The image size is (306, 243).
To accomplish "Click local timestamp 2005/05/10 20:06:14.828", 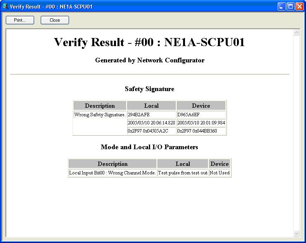I will coord(151,123).
